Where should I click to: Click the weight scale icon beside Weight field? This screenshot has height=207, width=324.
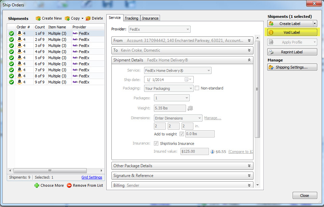point(190,108)
